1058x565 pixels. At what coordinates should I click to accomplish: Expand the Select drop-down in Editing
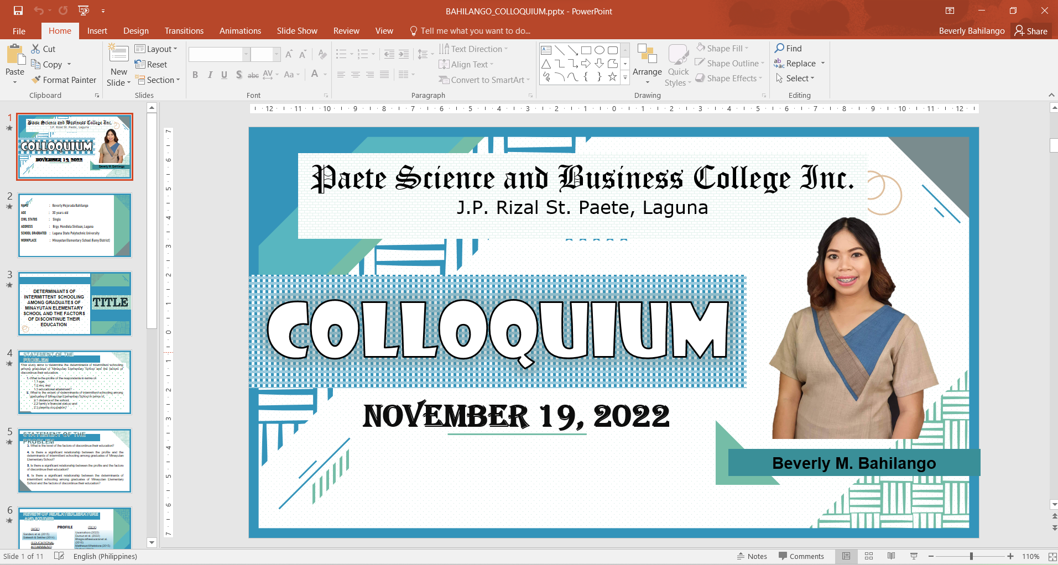pyautogui.click(x=795, y=78)
